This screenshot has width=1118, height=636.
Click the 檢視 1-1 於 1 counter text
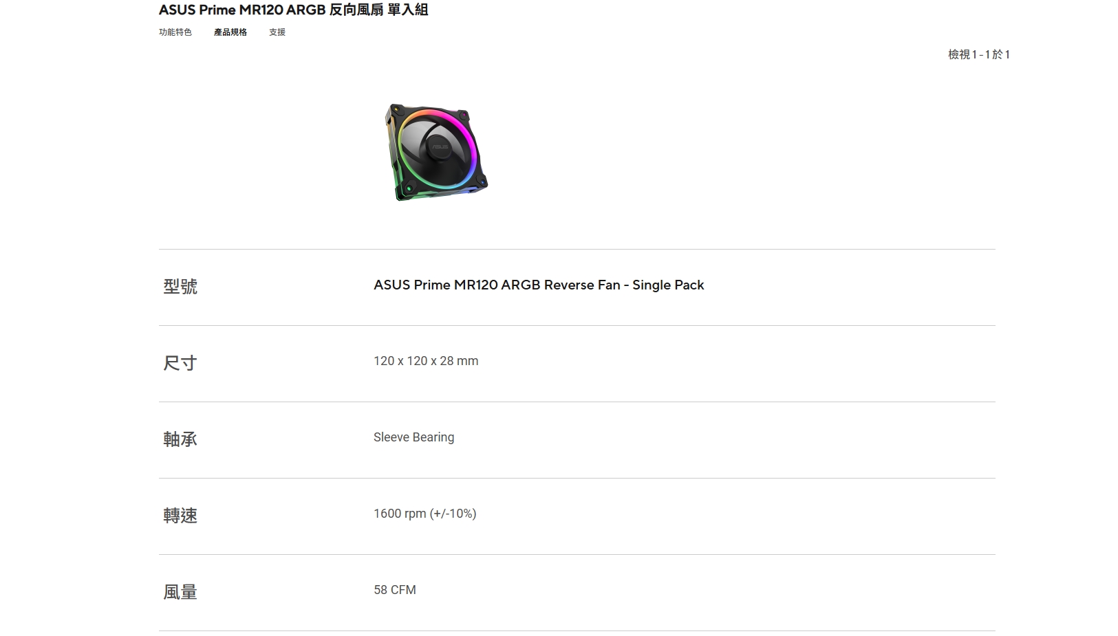(978, 54)
